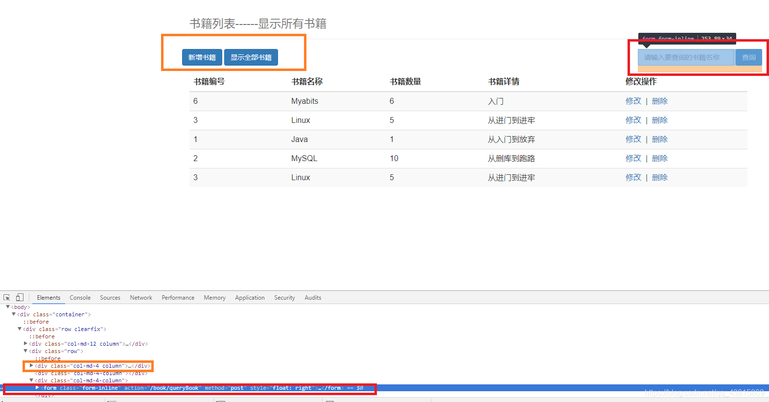This screenshot has width=769, height=402.
Task: Open the Security tab
Action: coord(284,297)
